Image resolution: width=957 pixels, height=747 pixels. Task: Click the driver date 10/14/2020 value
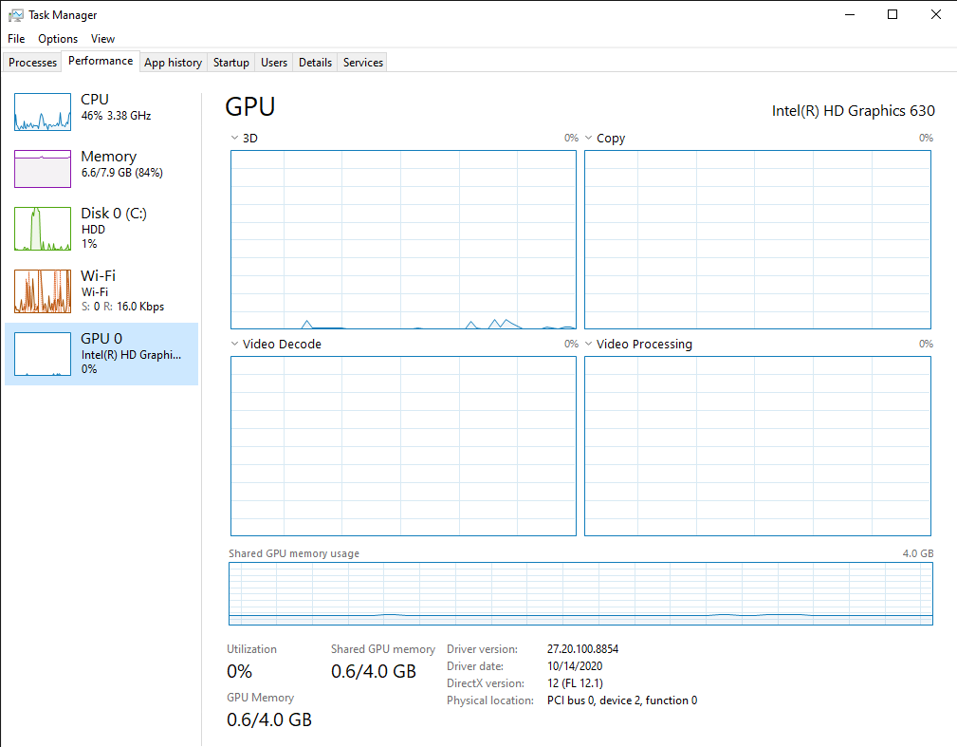(575, 665)
